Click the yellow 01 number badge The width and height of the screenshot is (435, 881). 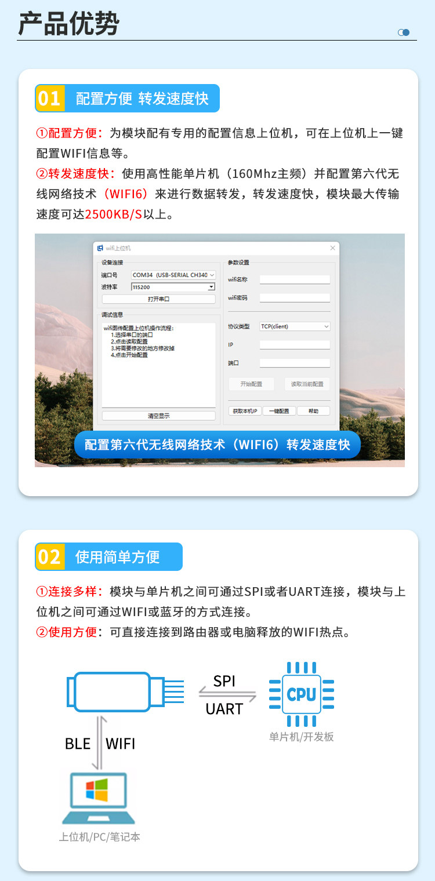(x=49, y=98)
